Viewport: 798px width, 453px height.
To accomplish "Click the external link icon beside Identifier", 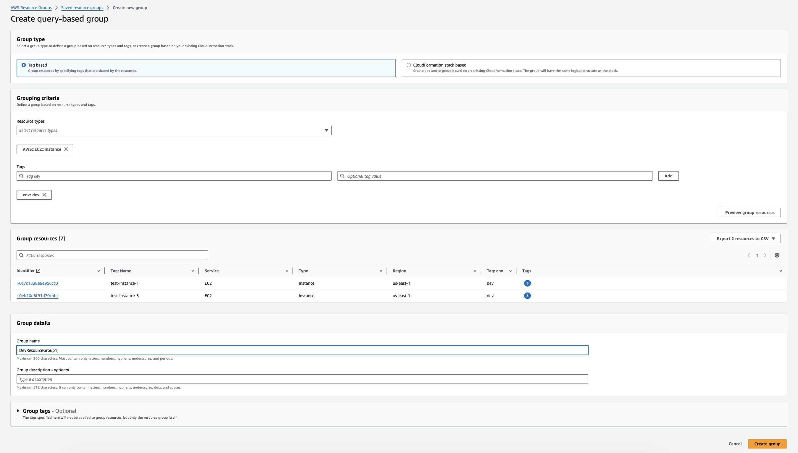I will [38, 271].
